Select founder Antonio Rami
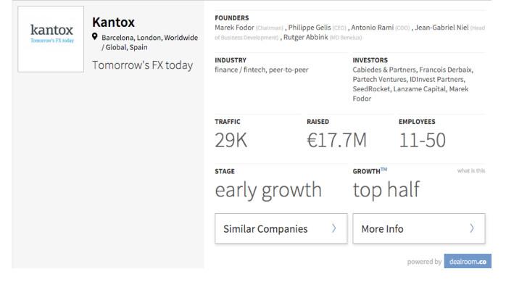This screenshot has height=290, width=506. point(373,28)
